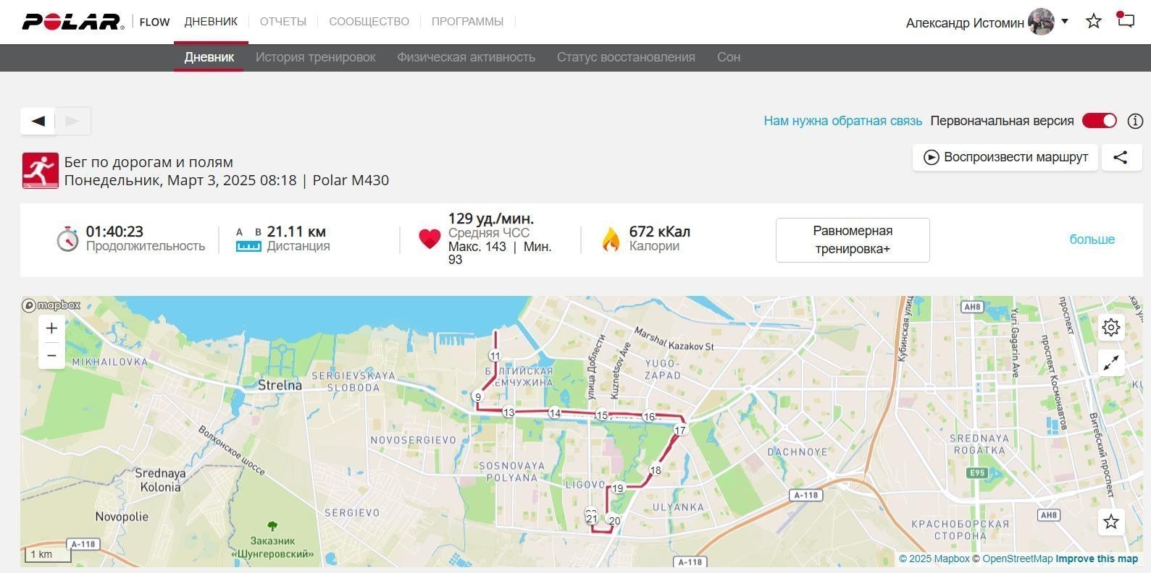Open map settings gear icon
The image size is (1151, 573).
coord(1111,328)
